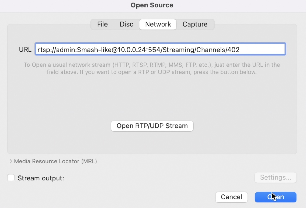Viewport: 306px width, 208px height.
Task: Switch to the File tab
Action: (102, 25)
